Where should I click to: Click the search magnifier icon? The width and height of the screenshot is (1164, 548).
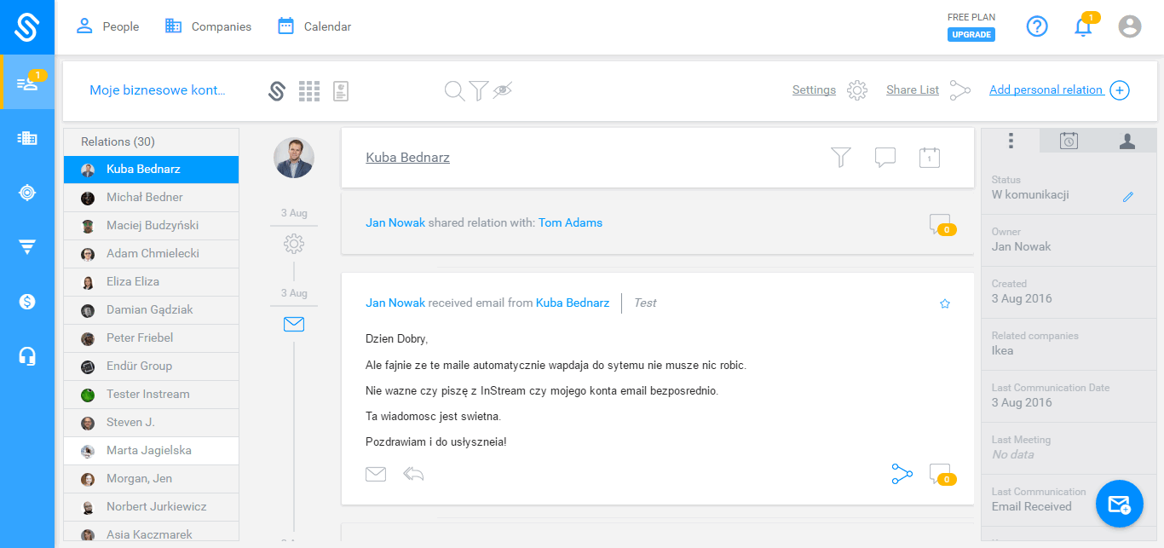[x=455, y=90]
